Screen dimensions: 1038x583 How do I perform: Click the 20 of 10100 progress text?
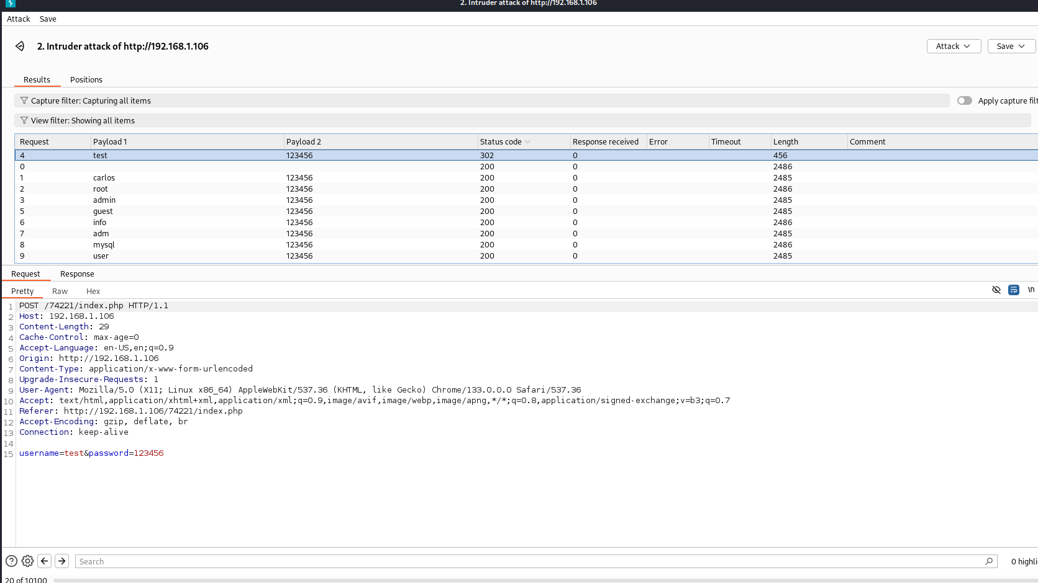click(x=26, y=580)
